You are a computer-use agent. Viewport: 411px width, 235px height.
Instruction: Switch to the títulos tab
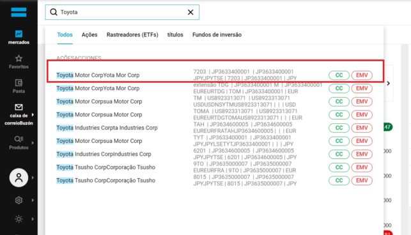coord(175,34)
